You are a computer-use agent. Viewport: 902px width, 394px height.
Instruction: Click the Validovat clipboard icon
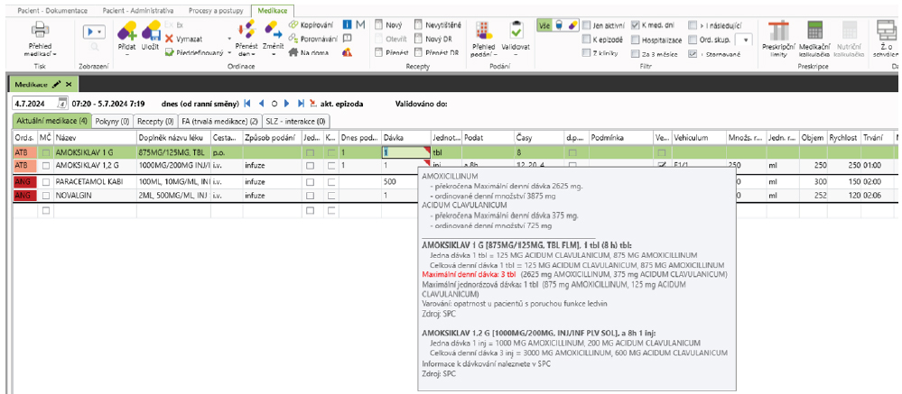click(x=516, y=32)
